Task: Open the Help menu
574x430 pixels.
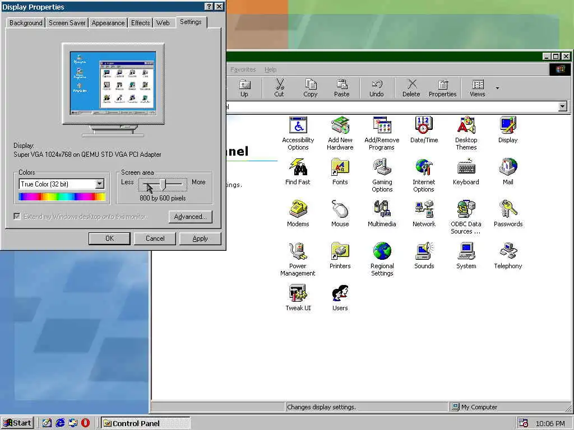Action: [271, 69]
